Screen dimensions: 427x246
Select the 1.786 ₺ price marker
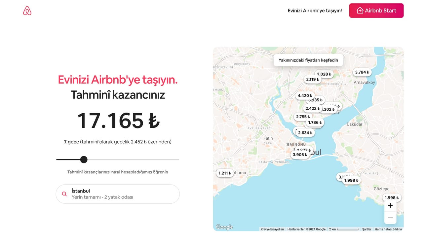315,123
